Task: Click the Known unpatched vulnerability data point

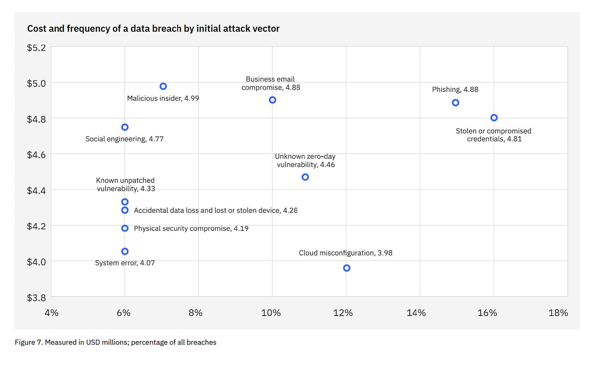Action: pyautogui.click(x=125, y=202)
